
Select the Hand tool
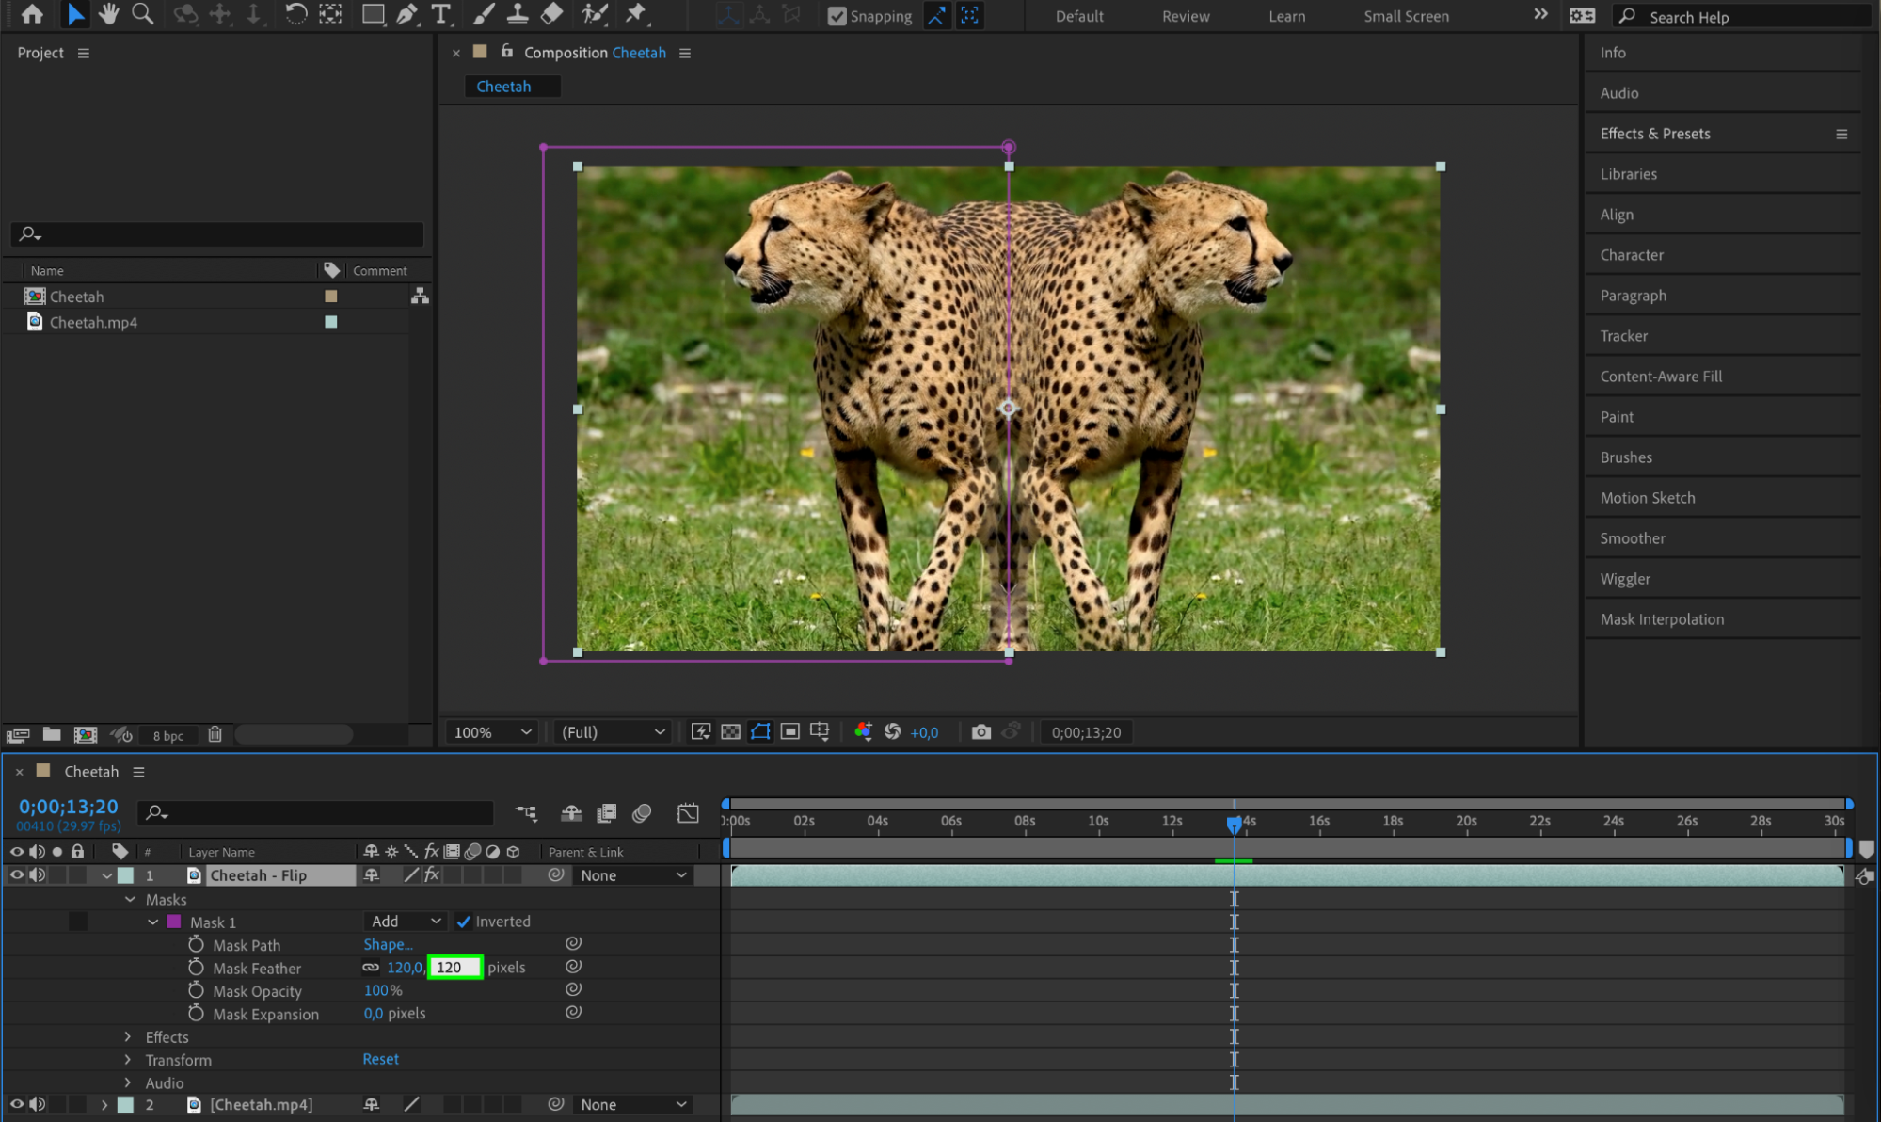coord(108,14)
